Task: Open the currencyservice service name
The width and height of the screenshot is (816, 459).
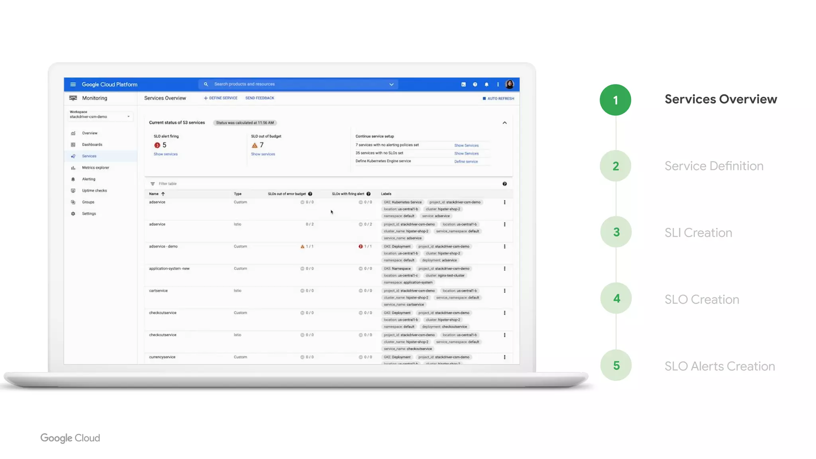Action: (162, 357)
